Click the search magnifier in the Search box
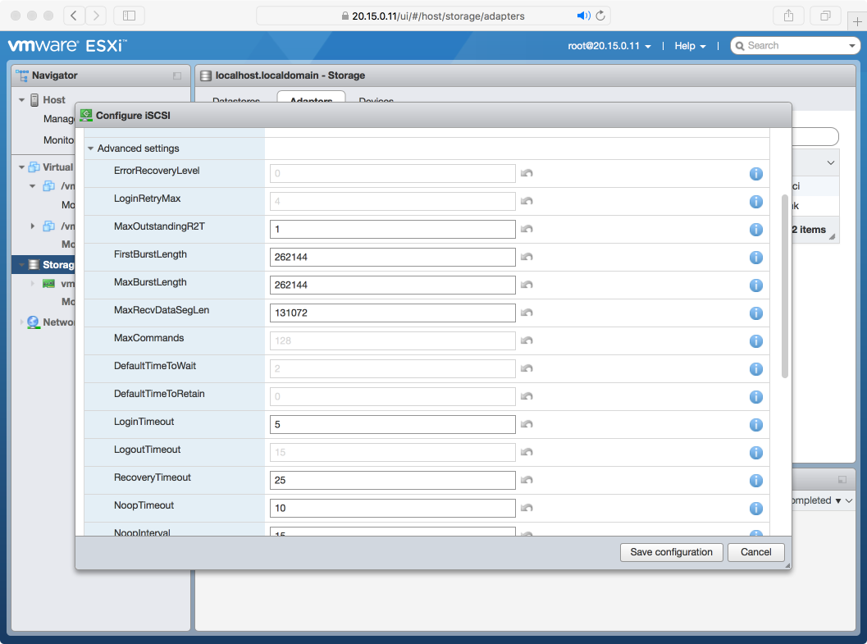The width and height of the screenshot is (867, 644). click(x=739, y=45)
